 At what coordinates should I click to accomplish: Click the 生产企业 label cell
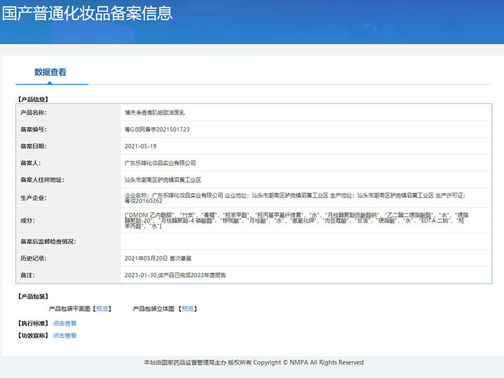tap(68, 198)
